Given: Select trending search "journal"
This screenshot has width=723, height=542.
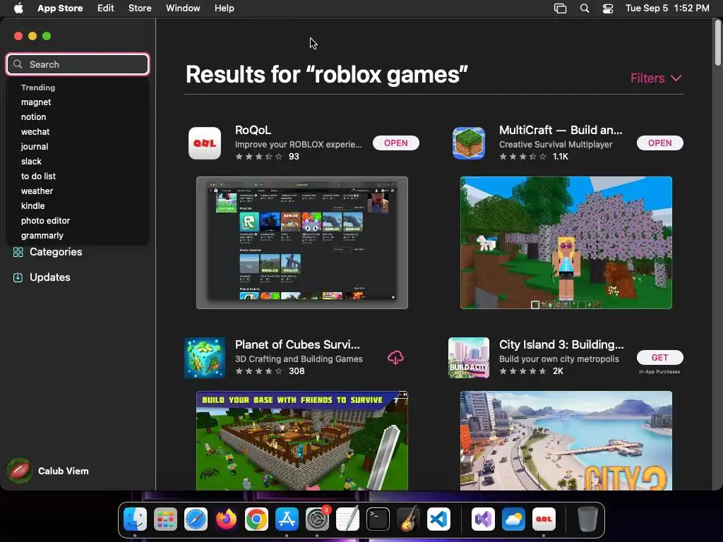Looking at the screenshot, I should click(35, 147).
